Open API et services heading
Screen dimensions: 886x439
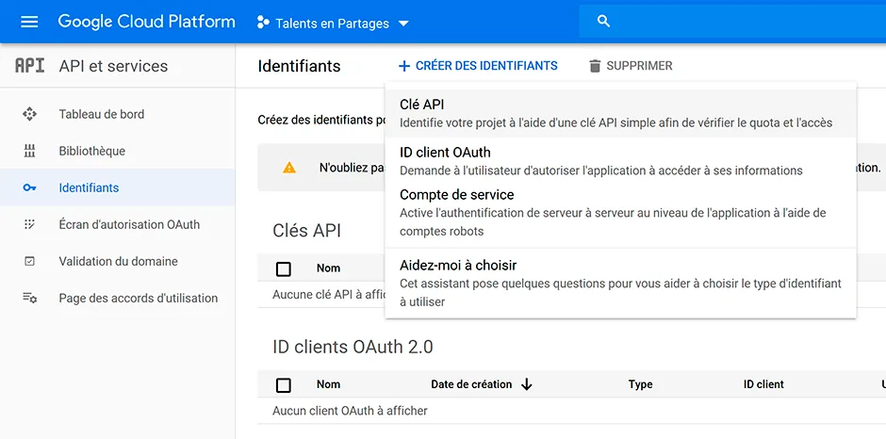113,66
